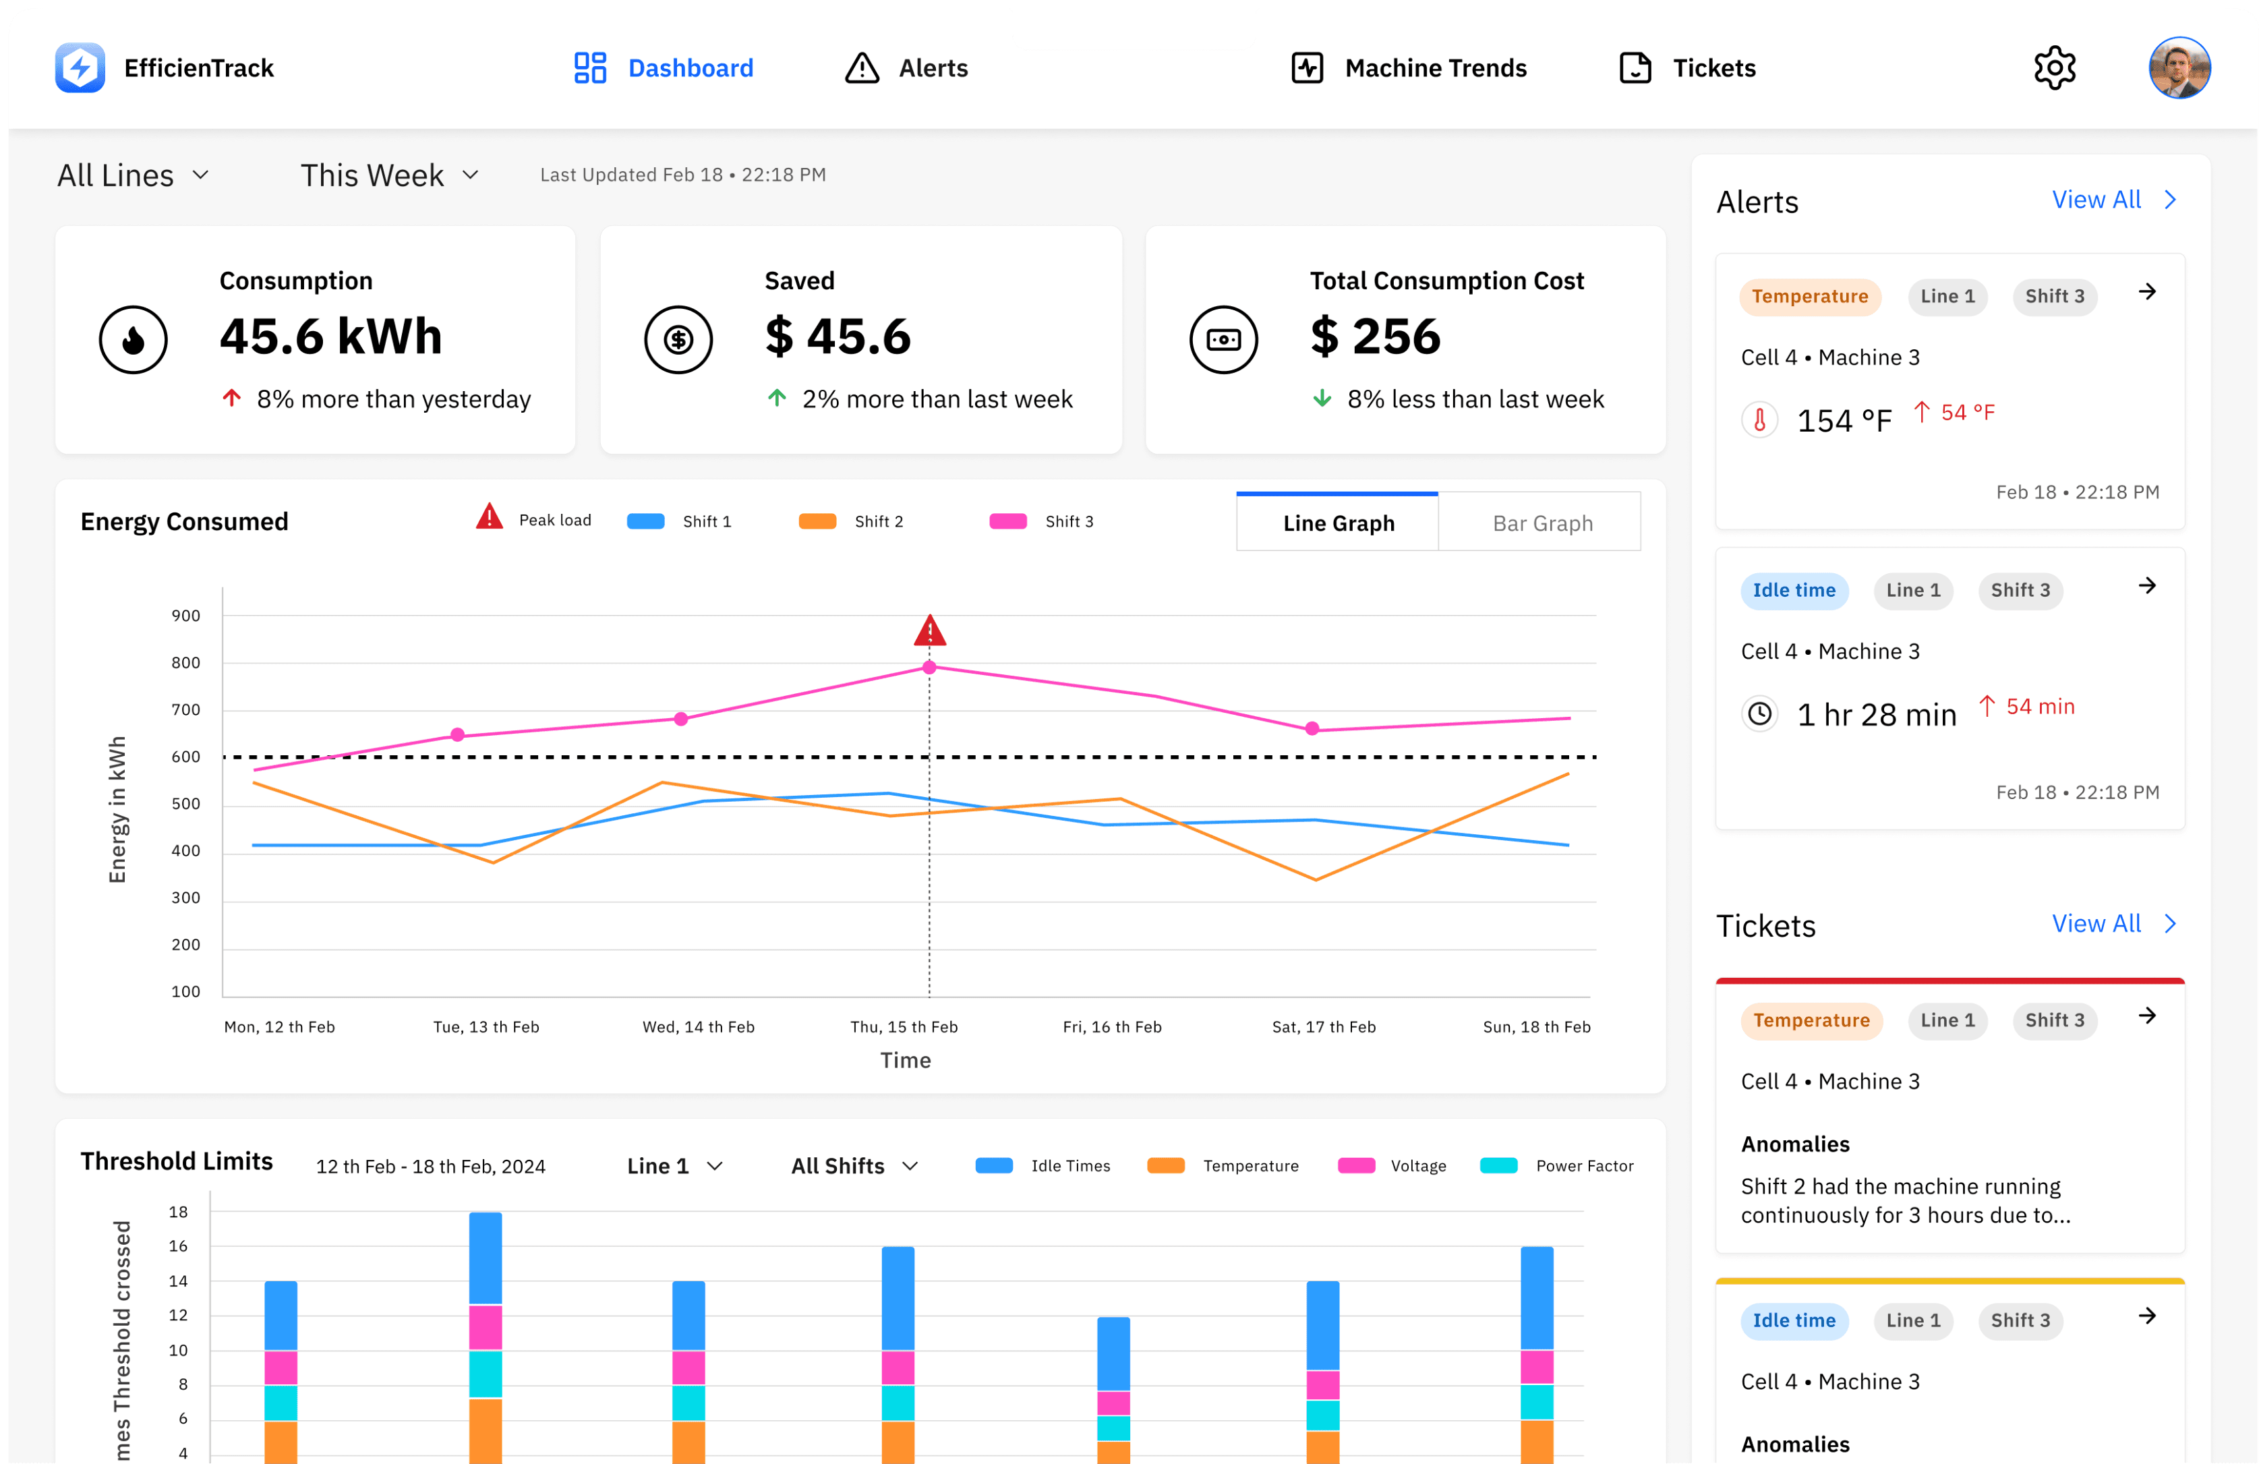
Task: Click View All in Alerts panel
Action: point(2114,200)
